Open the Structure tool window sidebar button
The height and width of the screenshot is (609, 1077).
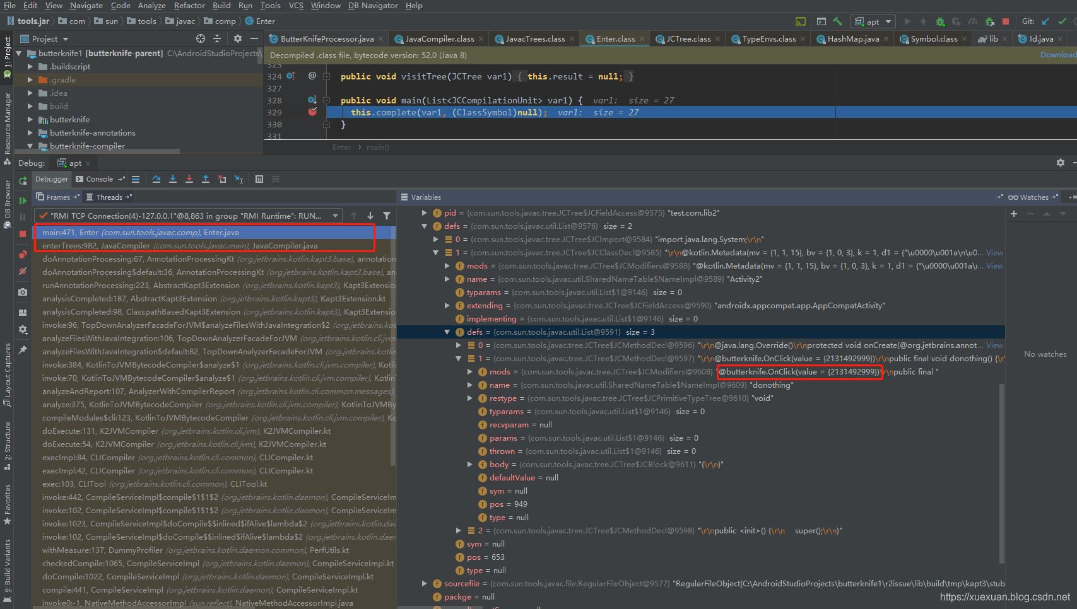[8, 446]
